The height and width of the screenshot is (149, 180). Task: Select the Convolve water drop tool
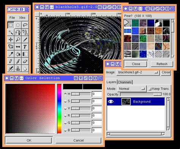coord(25,69)
